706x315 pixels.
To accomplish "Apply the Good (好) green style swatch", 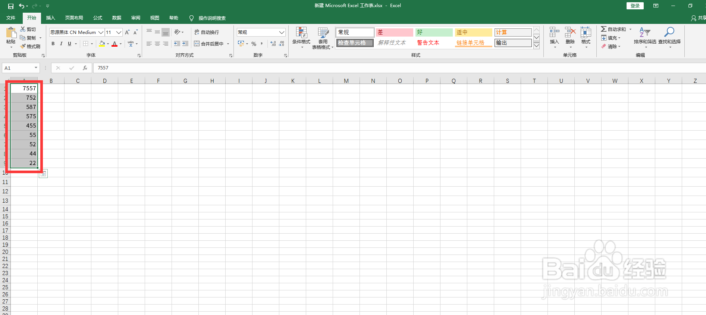I will [x=434, y=32].
